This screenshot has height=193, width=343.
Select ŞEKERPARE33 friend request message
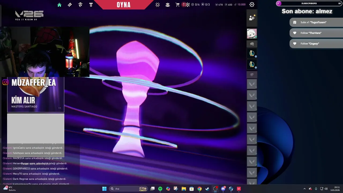coord(35,169)
